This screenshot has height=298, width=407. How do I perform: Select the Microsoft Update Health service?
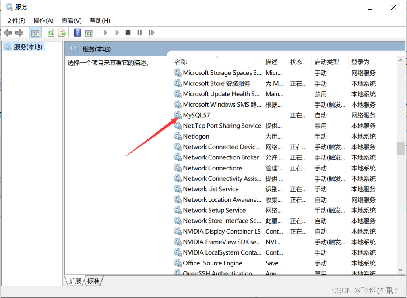(x=221, y=94)
